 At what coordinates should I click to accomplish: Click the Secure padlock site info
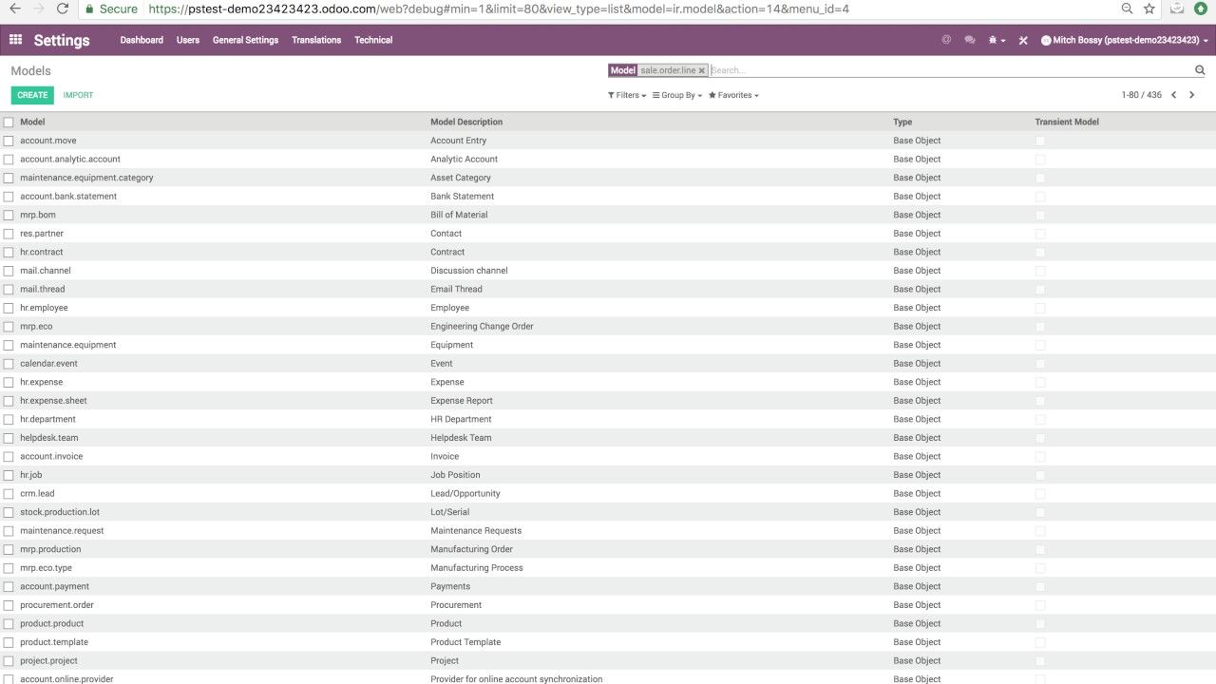tap(111, 9)
